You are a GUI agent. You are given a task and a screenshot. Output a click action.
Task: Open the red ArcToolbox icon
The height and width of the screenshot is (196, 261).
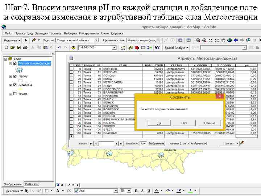(x=137, y=48)
